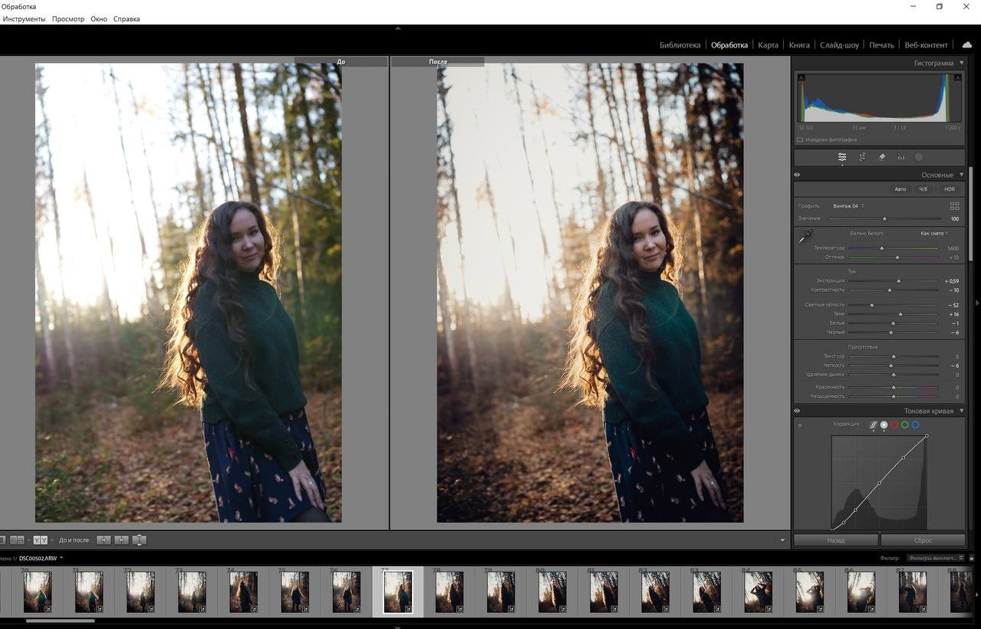Viewport: 981px width, 629px height.
Task: Select the parametric curve icon
Action: [x=872, y=424]
